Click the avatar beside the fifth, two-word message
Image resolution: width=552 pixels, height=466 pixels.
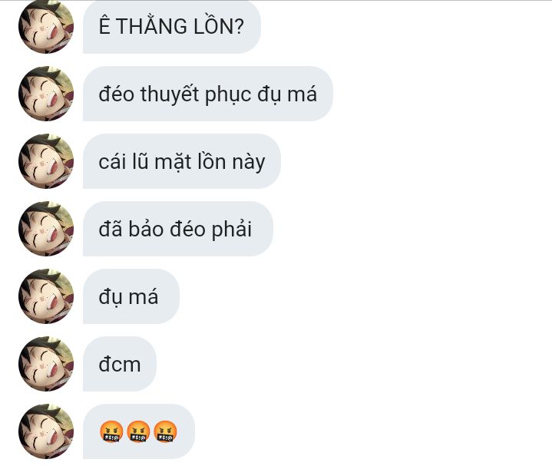pyautogui.click(x=46, y=296)
